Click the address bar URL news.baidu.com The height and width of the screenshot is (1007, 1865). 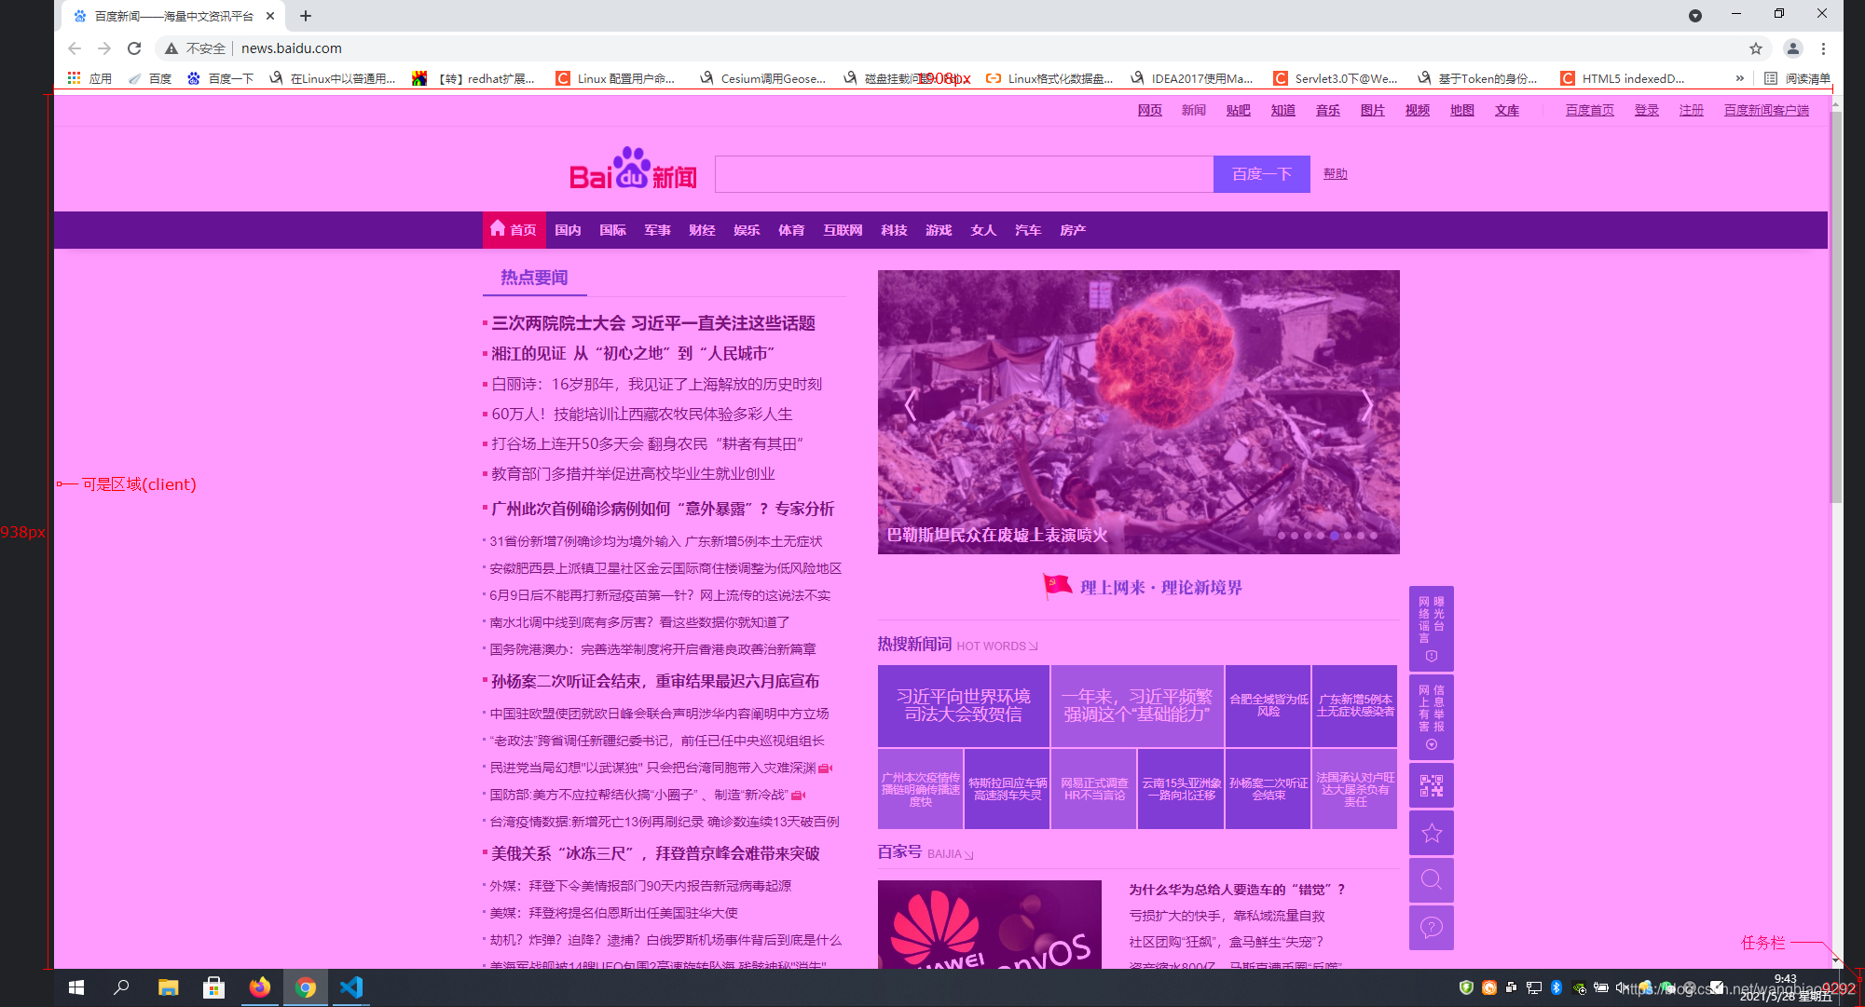pos(292,48)
